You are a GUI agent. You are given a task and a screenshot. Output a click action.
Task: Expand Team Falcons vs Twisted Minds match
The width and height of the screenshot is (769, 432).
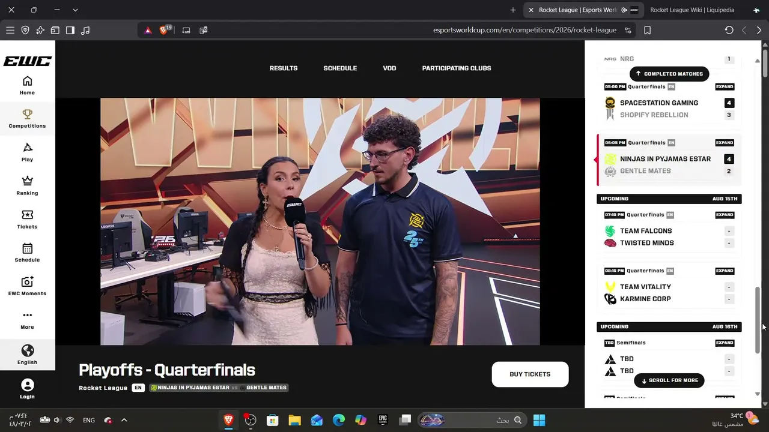click(x=725, y=215)
